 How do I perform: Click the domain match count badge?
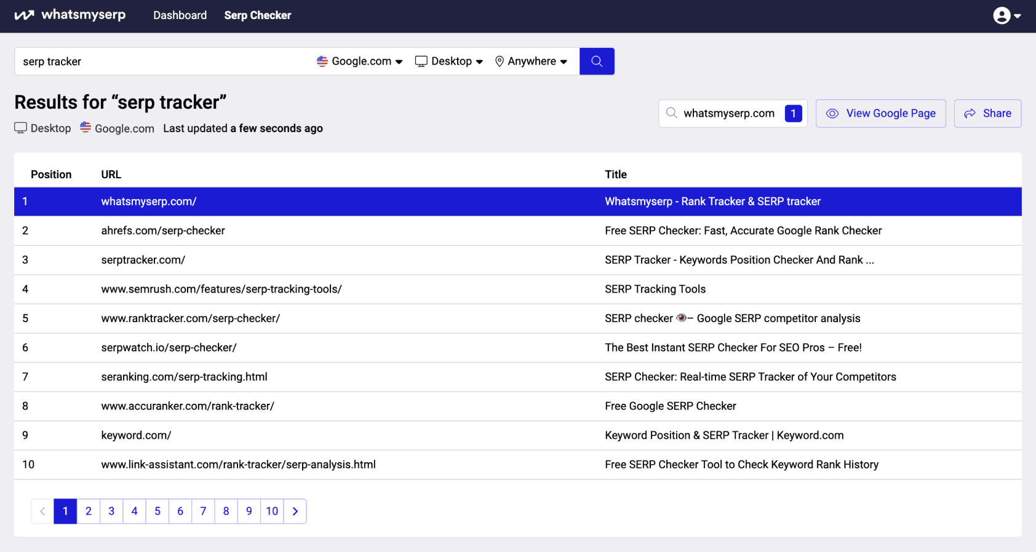pyautogui.click(x=793, y=114)
